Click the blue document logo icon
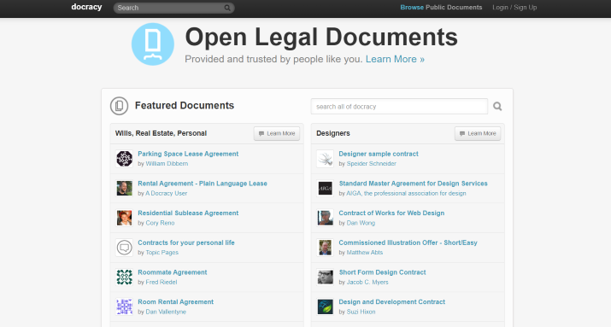Viewport: 611px width, 327px height. click(153, 44)
